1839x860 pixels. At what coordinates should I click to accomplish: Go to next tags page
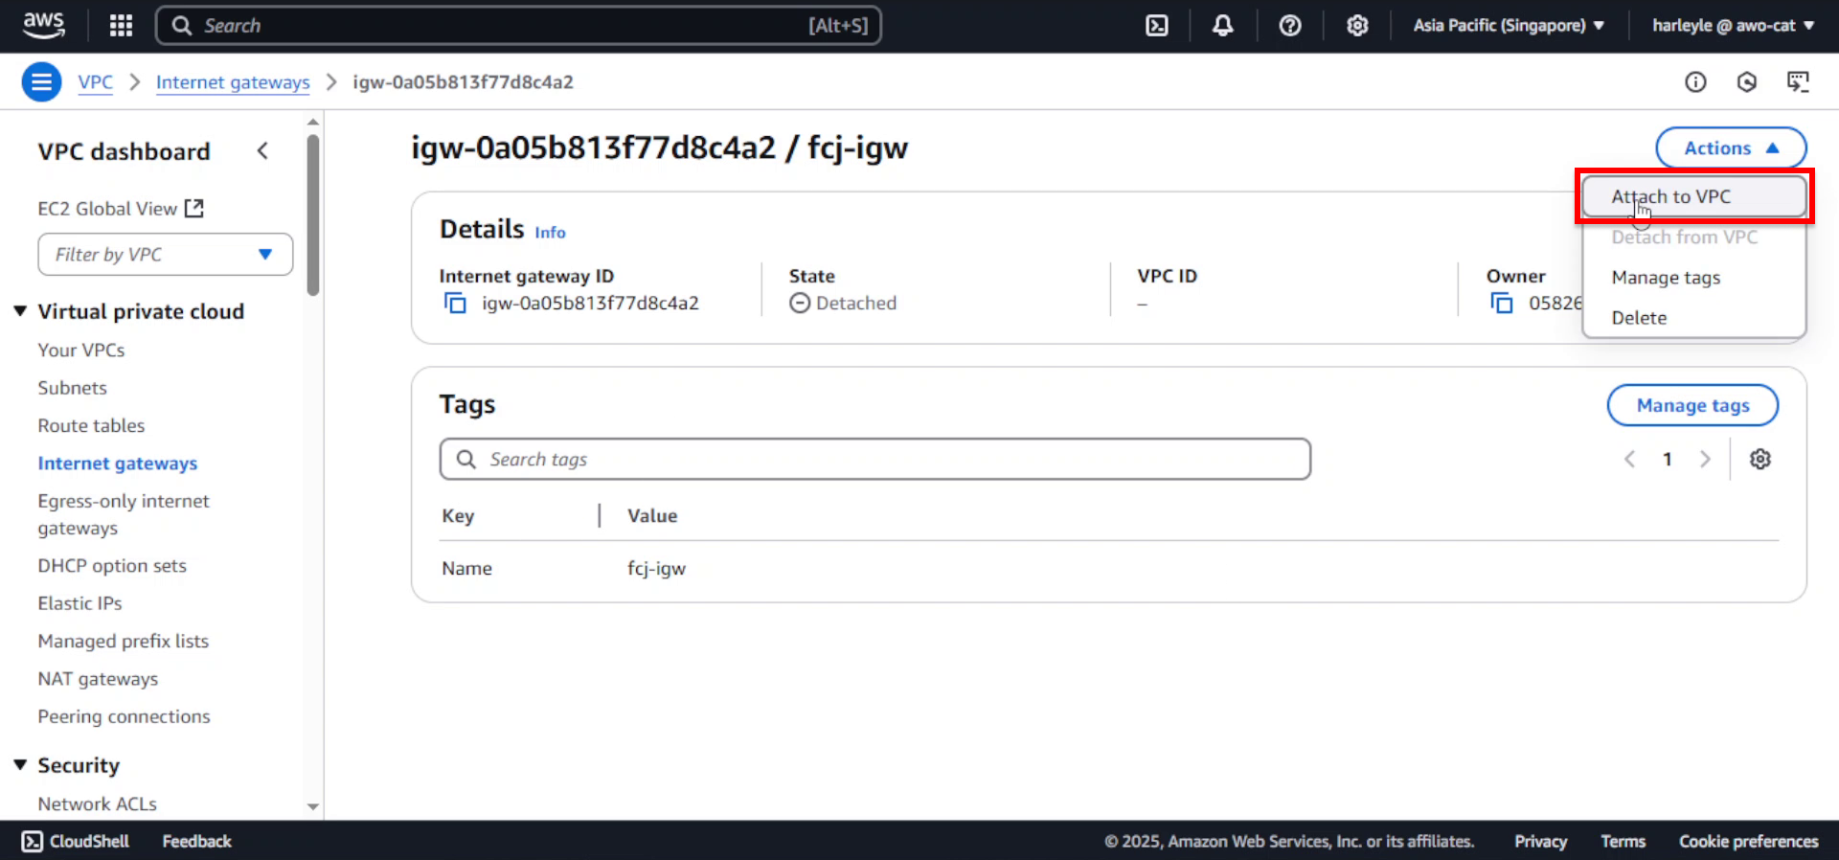(x=1705, y=460)
